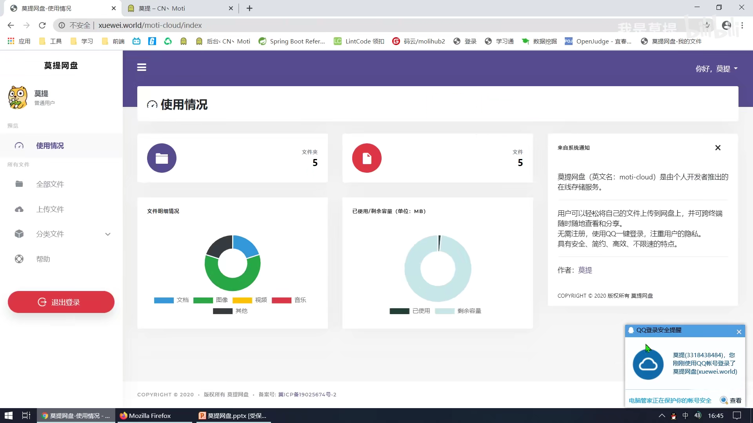The image size is (753, 423).
Task: Click the purple folder count icon
Action: click(x=162, y=158)
